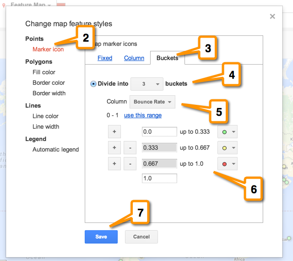Open the bucket count dropdown showing 3

coord(147,84)
